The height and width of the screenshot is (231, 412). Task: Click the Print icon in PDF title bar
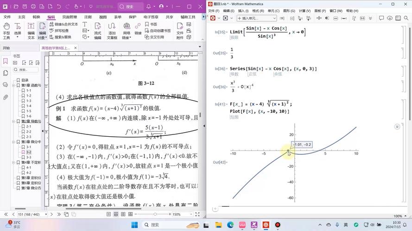pyautogui.click(x=33, y=6)
